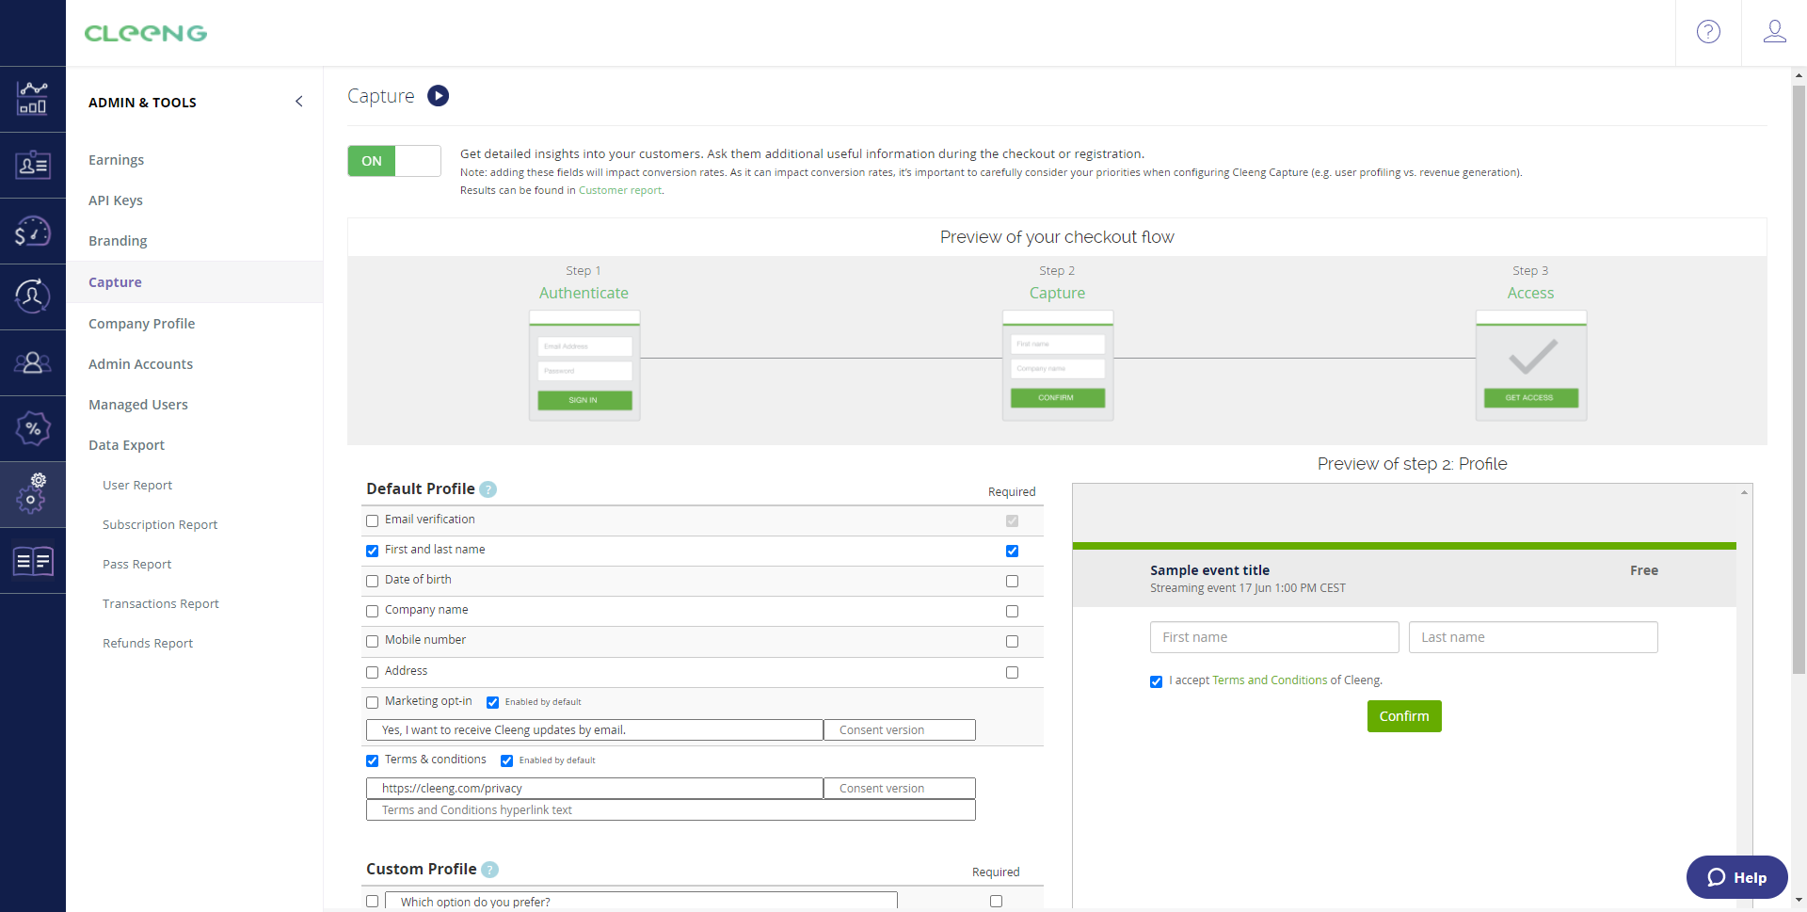Open the user account profile icon
Viewport: 1807px width, 912px height.
1774,32
